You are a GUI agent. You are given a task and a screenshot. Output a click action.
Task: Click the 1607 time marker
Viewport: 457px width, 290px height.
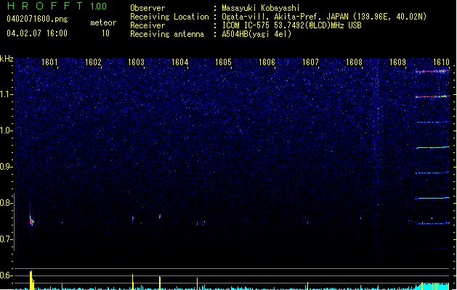coord(310,62)
